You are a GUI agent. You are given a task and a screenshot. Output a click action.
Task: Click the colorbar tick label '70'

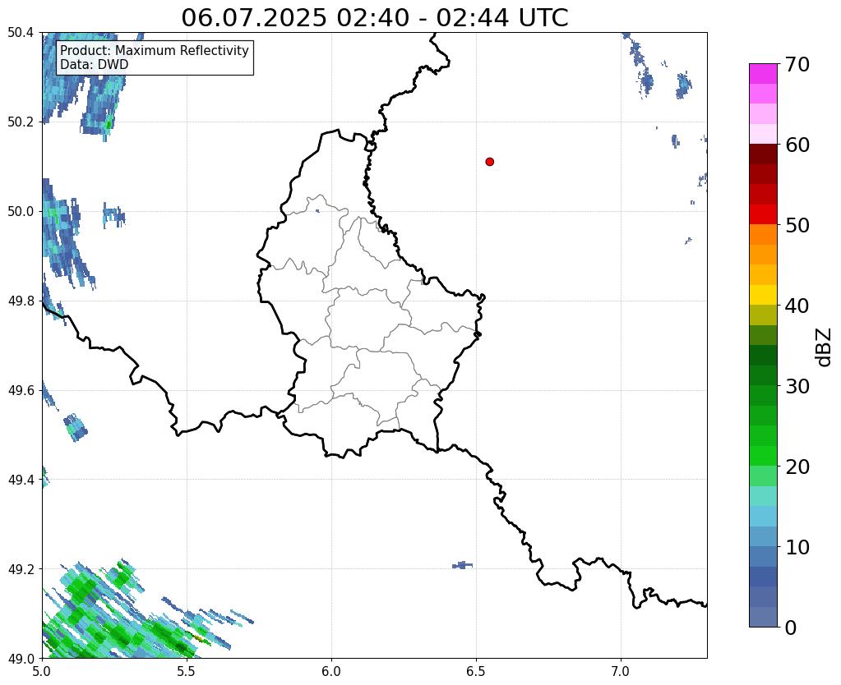[x=797, y=64]
